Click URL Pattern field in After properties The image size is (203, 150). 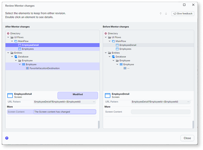[65, 102]
